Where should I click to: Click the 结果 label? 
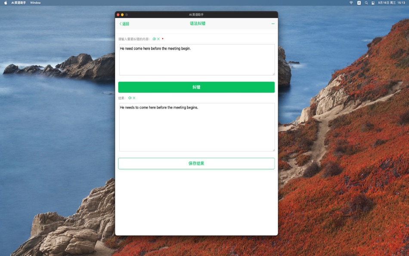tap(122, 98)
